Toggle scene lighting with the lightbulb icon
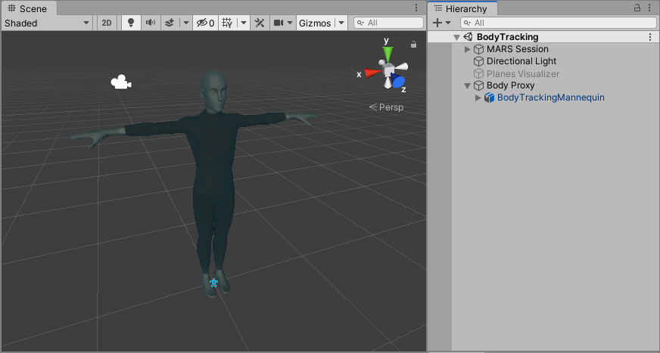This screenshot has width=660, height=353. click(x=130, y=23)
